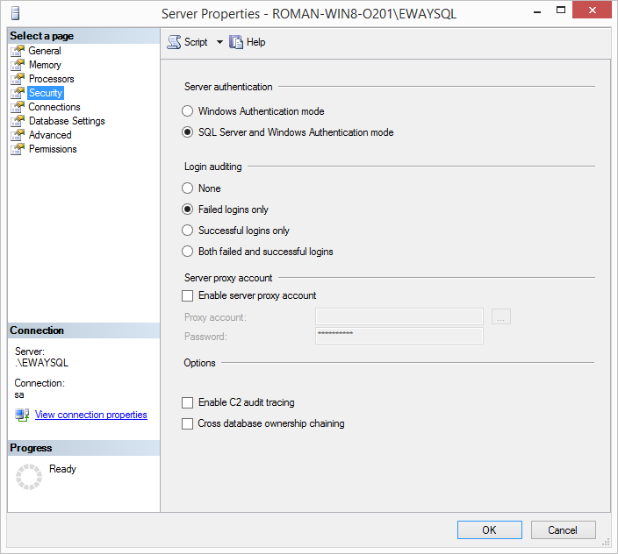618x554 pixels.
Task: Click the 'sa' connection value
Action: [x=19, y=394]
